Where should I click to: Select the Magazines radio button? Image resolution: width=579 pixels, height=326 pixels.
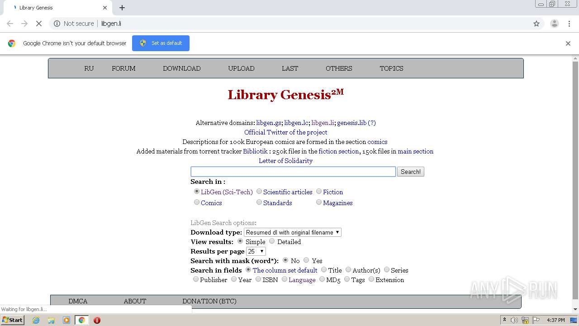click(x=319, y=202)
